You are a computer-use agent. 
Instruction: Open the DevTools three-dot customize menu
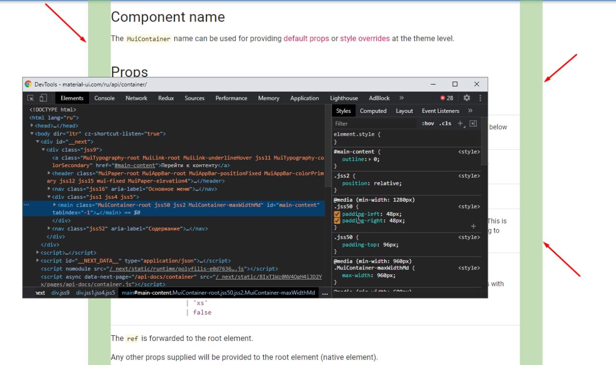click(480, 98)
